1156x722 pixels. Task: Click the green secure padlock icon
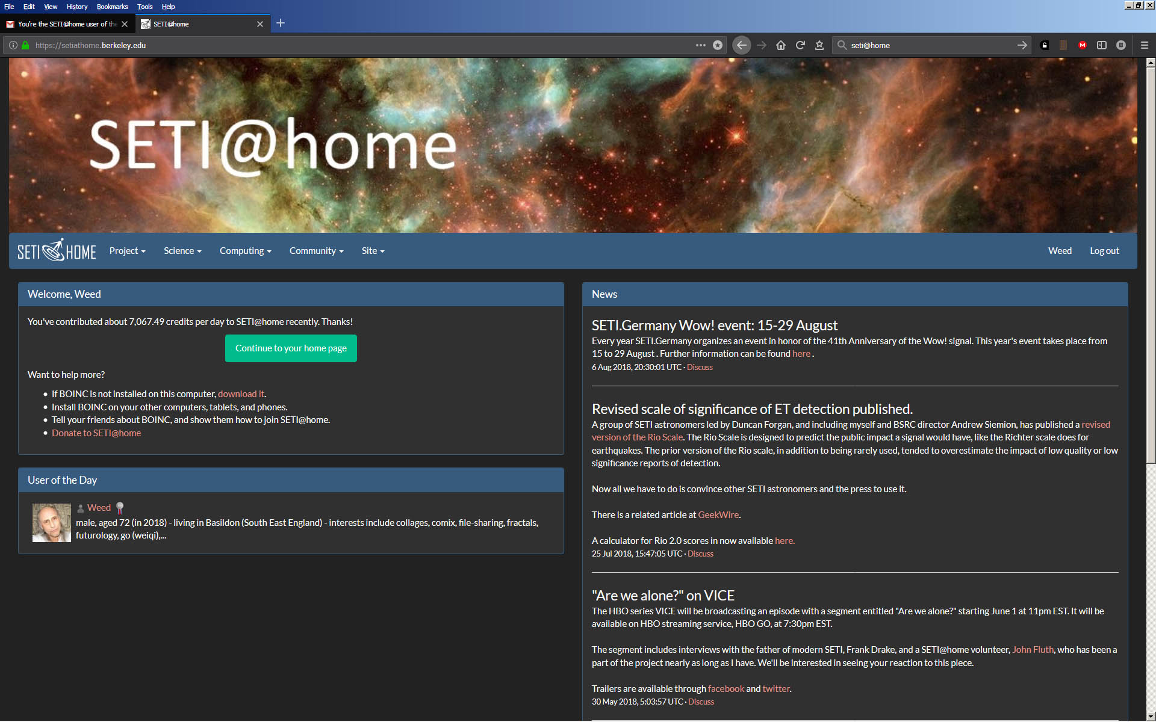(x=25, y=45)
